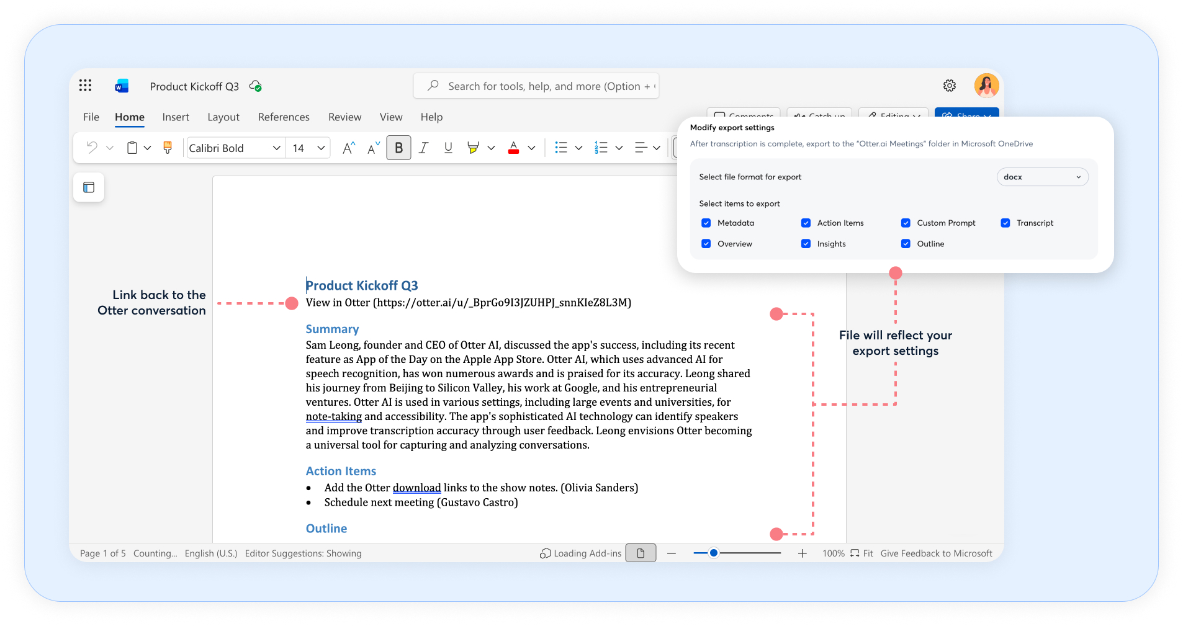Insert a bulleted list
Screen dimensions: 1183x626
click(x=561, y=148)
